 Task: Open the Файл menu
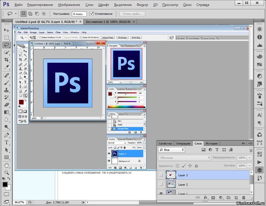18,5
